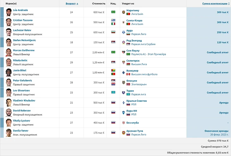The image size is (231, 156).
Task: Click Общая рыночная стоимость новичков total
Action: pos(198,153)
